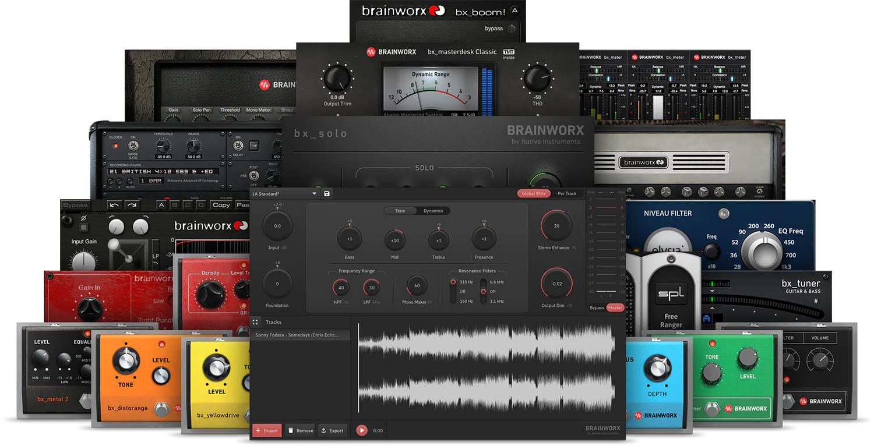Click the redo arrow icon
The image size is (874, 446).
click(132, 205)
